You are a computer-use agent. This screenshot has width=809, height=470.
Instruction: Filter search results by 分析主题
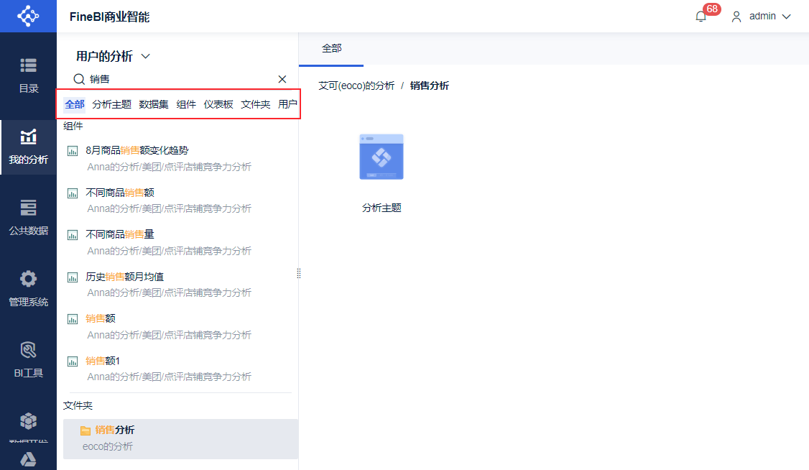pyautogui.click(x=112, y=104)
